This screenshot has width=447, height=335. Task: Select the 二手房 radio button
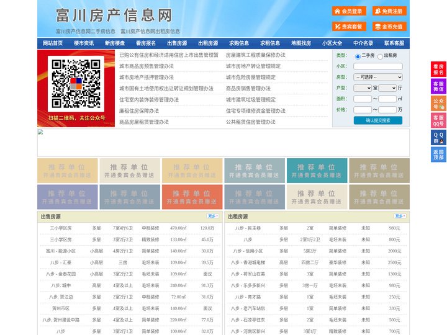pos(358,56)
